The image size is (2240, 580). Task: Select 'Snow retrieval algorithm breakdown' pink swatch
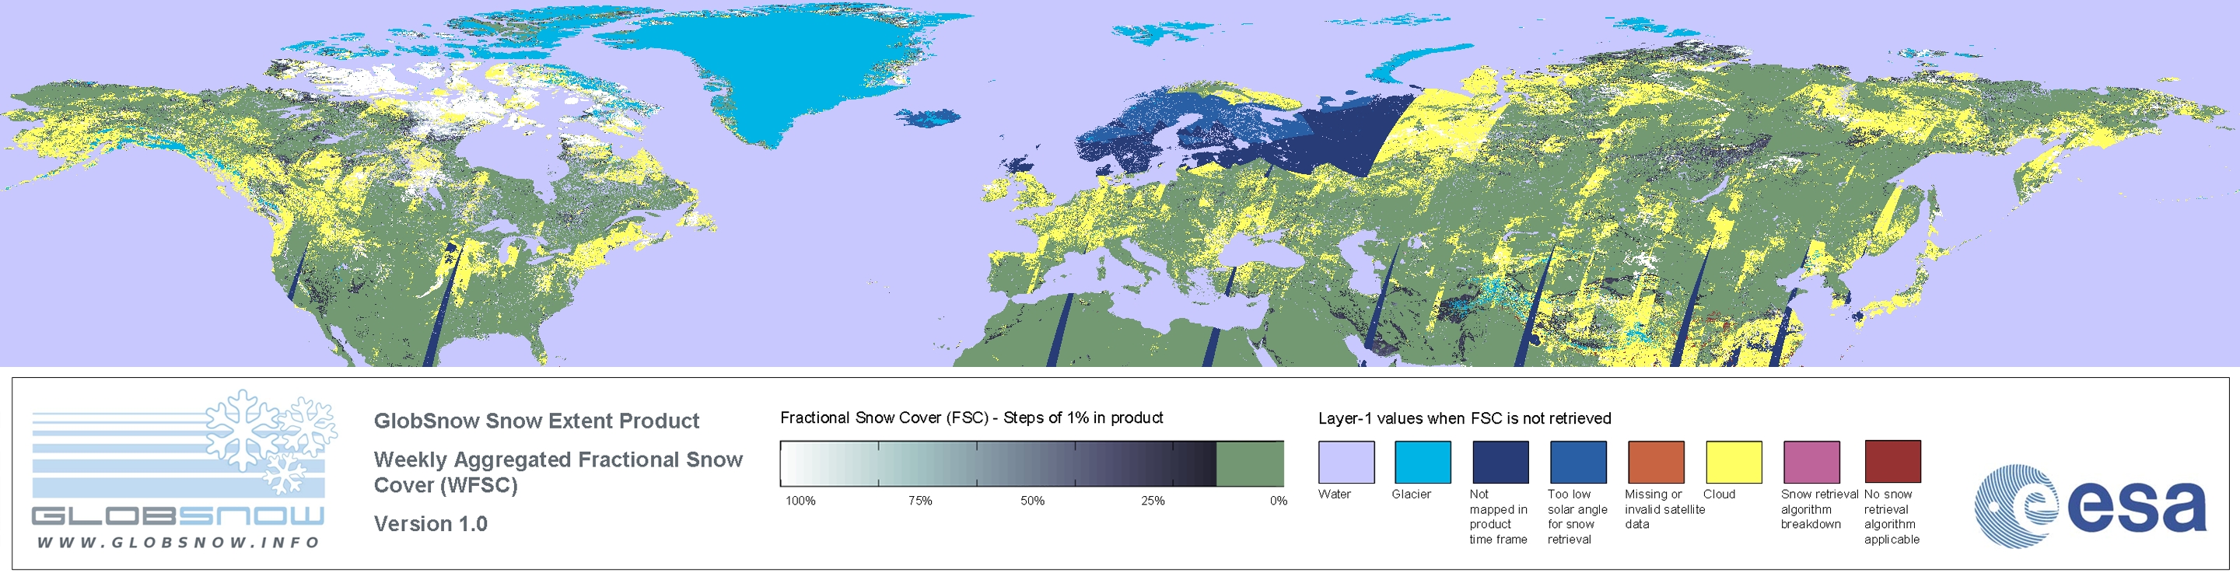pyautogui.click(x=1812, y=462)
